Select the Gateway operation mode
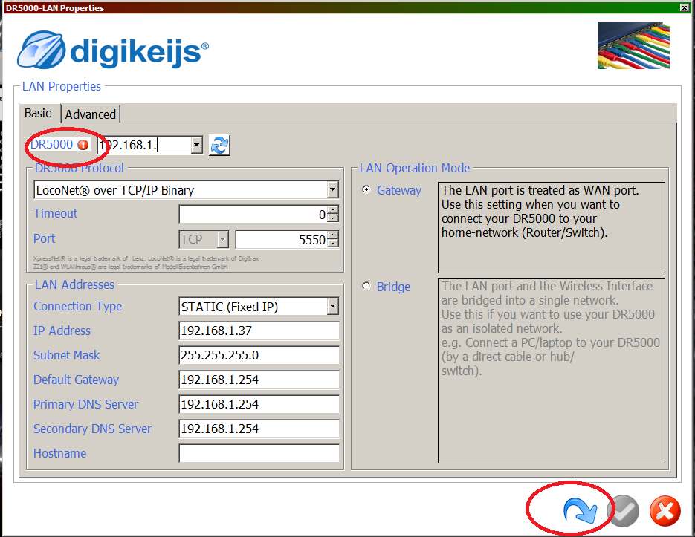Viewport: 695px width, 537px height. click(366, 189)
